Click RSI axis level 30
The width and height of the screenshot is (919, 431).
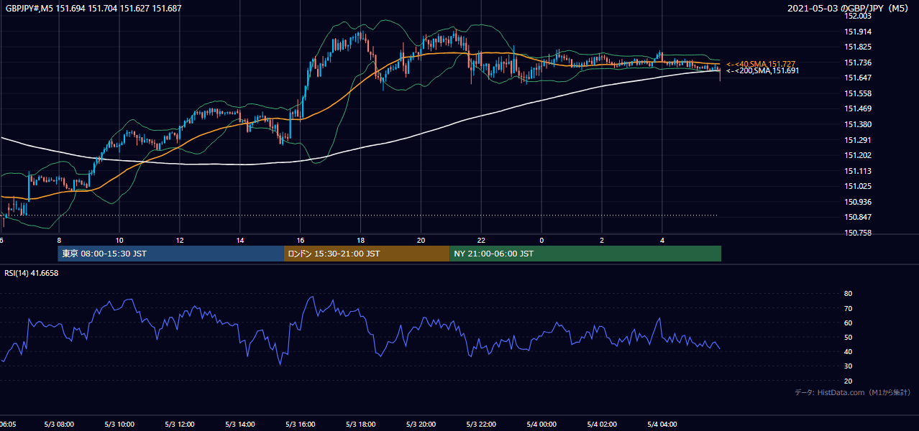click(x=848, y=366)
